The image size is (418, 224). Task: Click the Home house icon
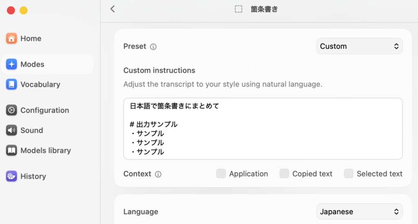coord(11,38)
